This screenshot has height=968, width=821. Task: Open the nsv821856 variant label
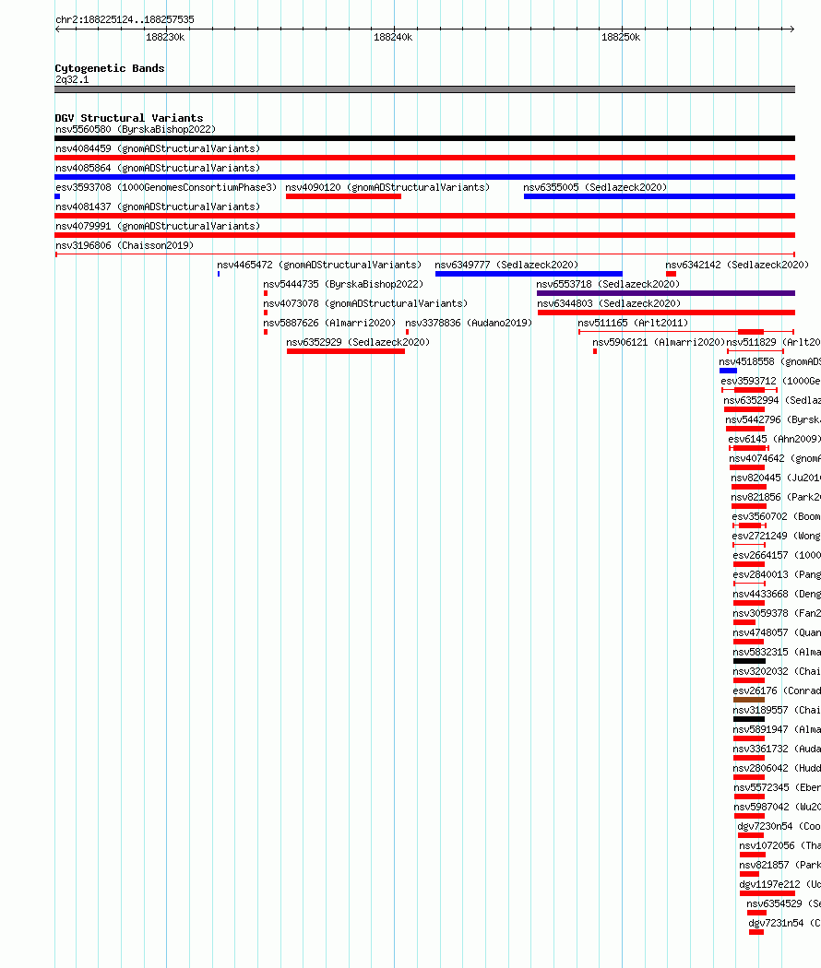coord(776,497)
